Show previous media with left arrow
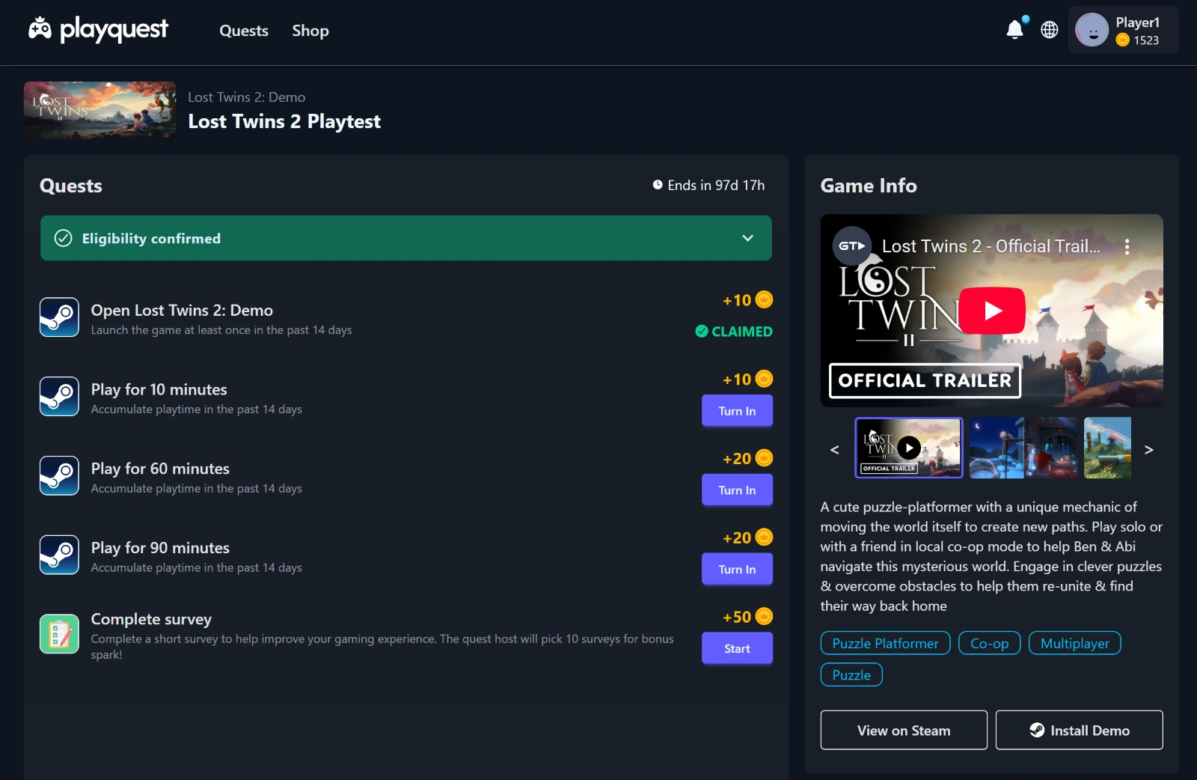This screenshot has height=780, width=1197. (x=835, y=450)
